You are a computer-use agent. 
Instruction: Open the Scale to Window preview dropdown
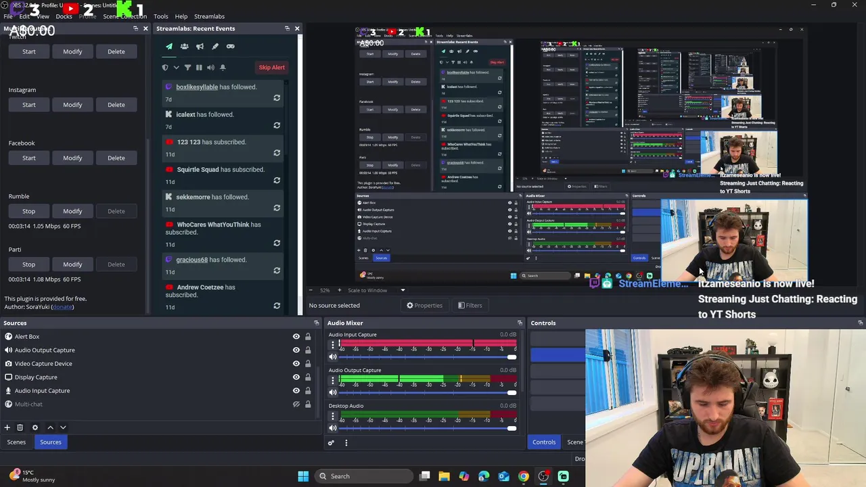[x=403, y=290]
